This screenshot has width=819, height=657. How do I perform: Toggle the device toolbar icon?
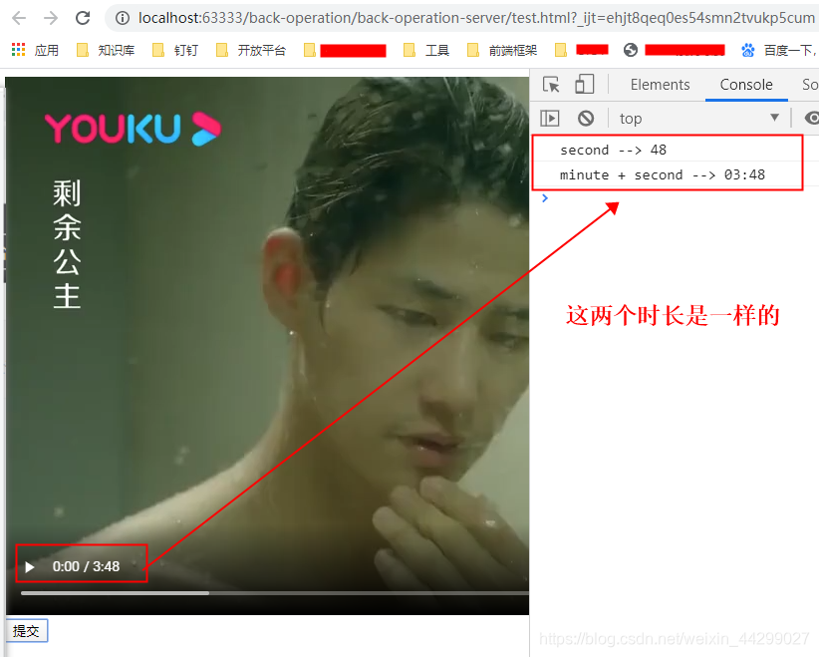585,84
